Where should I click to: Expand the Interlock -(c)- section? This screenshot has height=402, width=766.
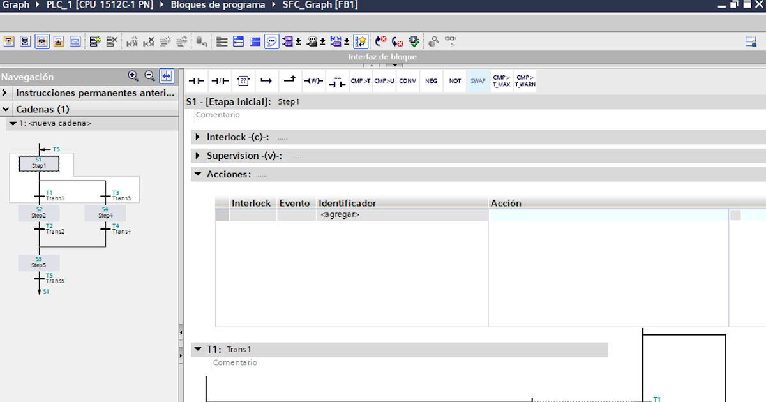click(x=197, y=137)
